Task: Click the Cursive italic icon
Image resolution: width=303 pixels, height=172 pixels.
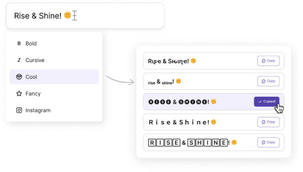Action: [x=19, y=60]
